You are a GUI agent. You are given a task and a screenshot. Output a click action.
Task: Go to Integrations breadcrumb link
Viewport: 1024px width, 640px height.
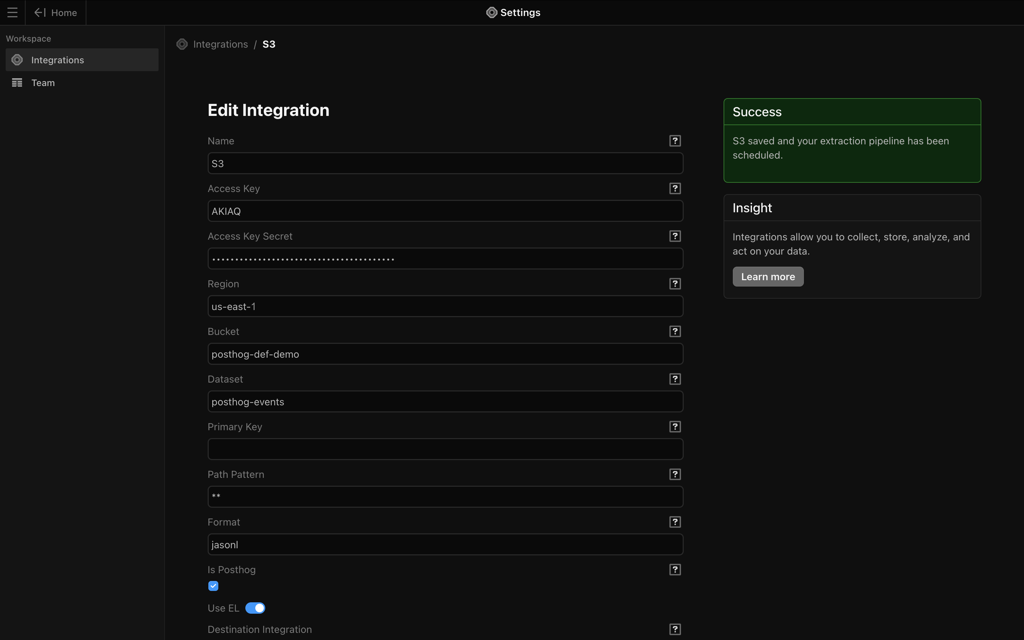tap(220, 44)
